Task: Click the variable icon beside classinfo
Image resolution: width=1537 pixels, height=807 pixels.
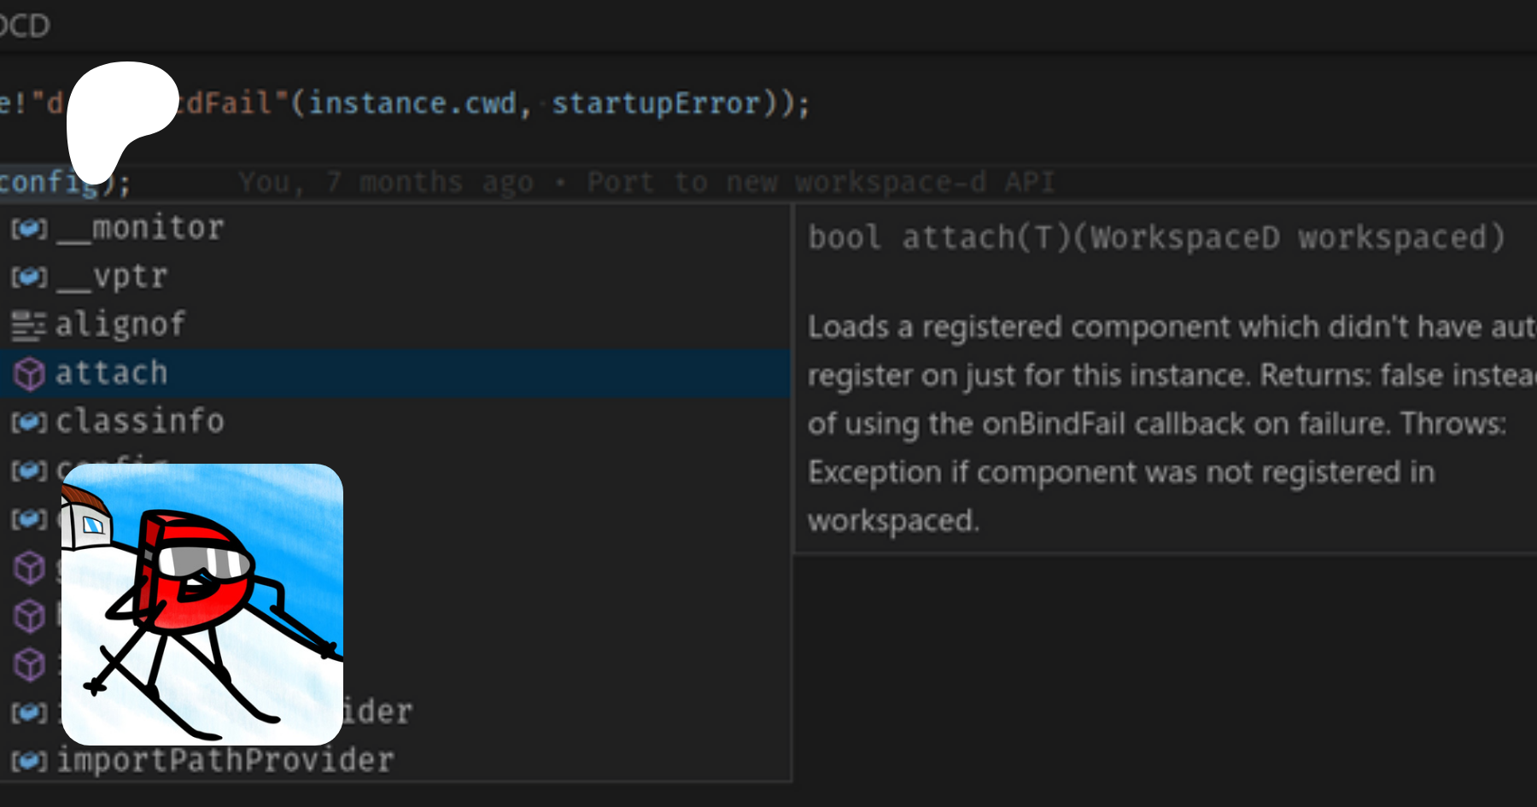Action: point(29,422)
